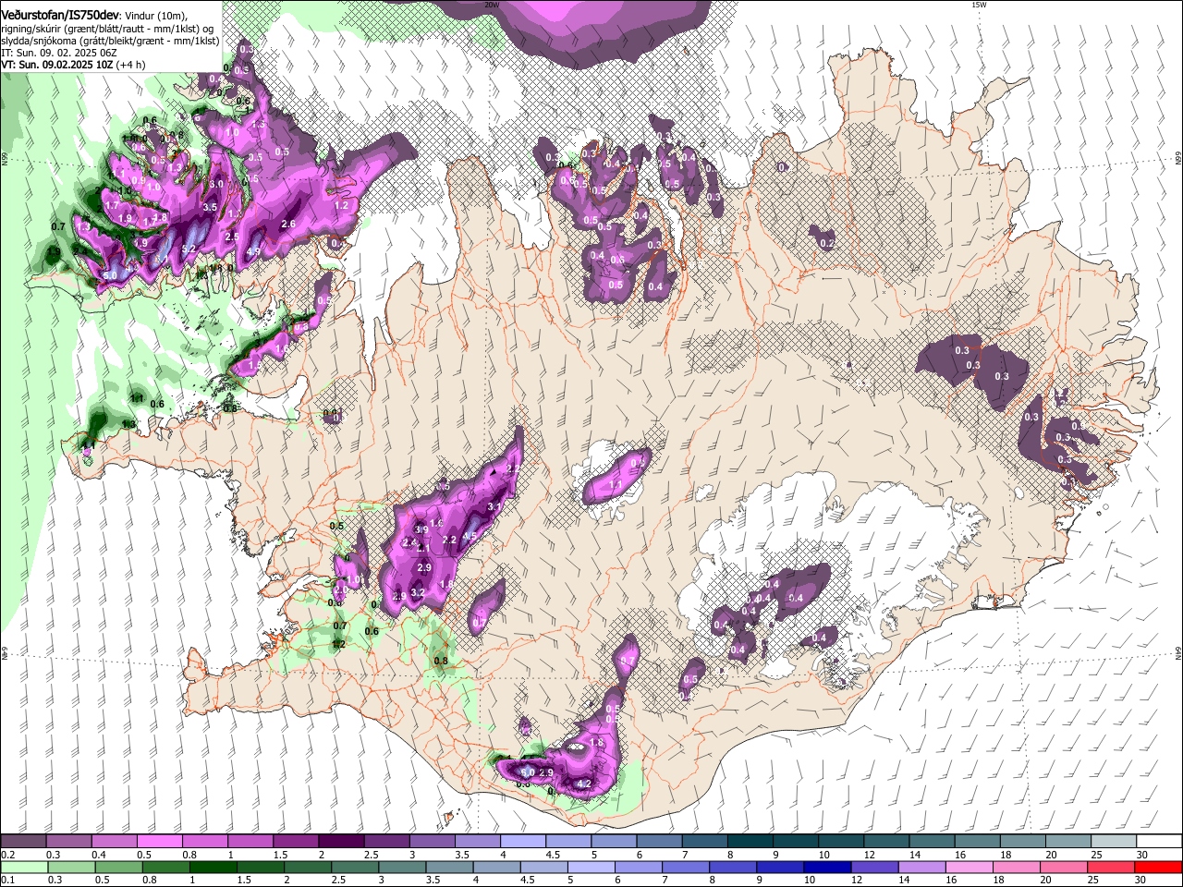Select the light gray swatch at snow value 25

point(1114,842)
